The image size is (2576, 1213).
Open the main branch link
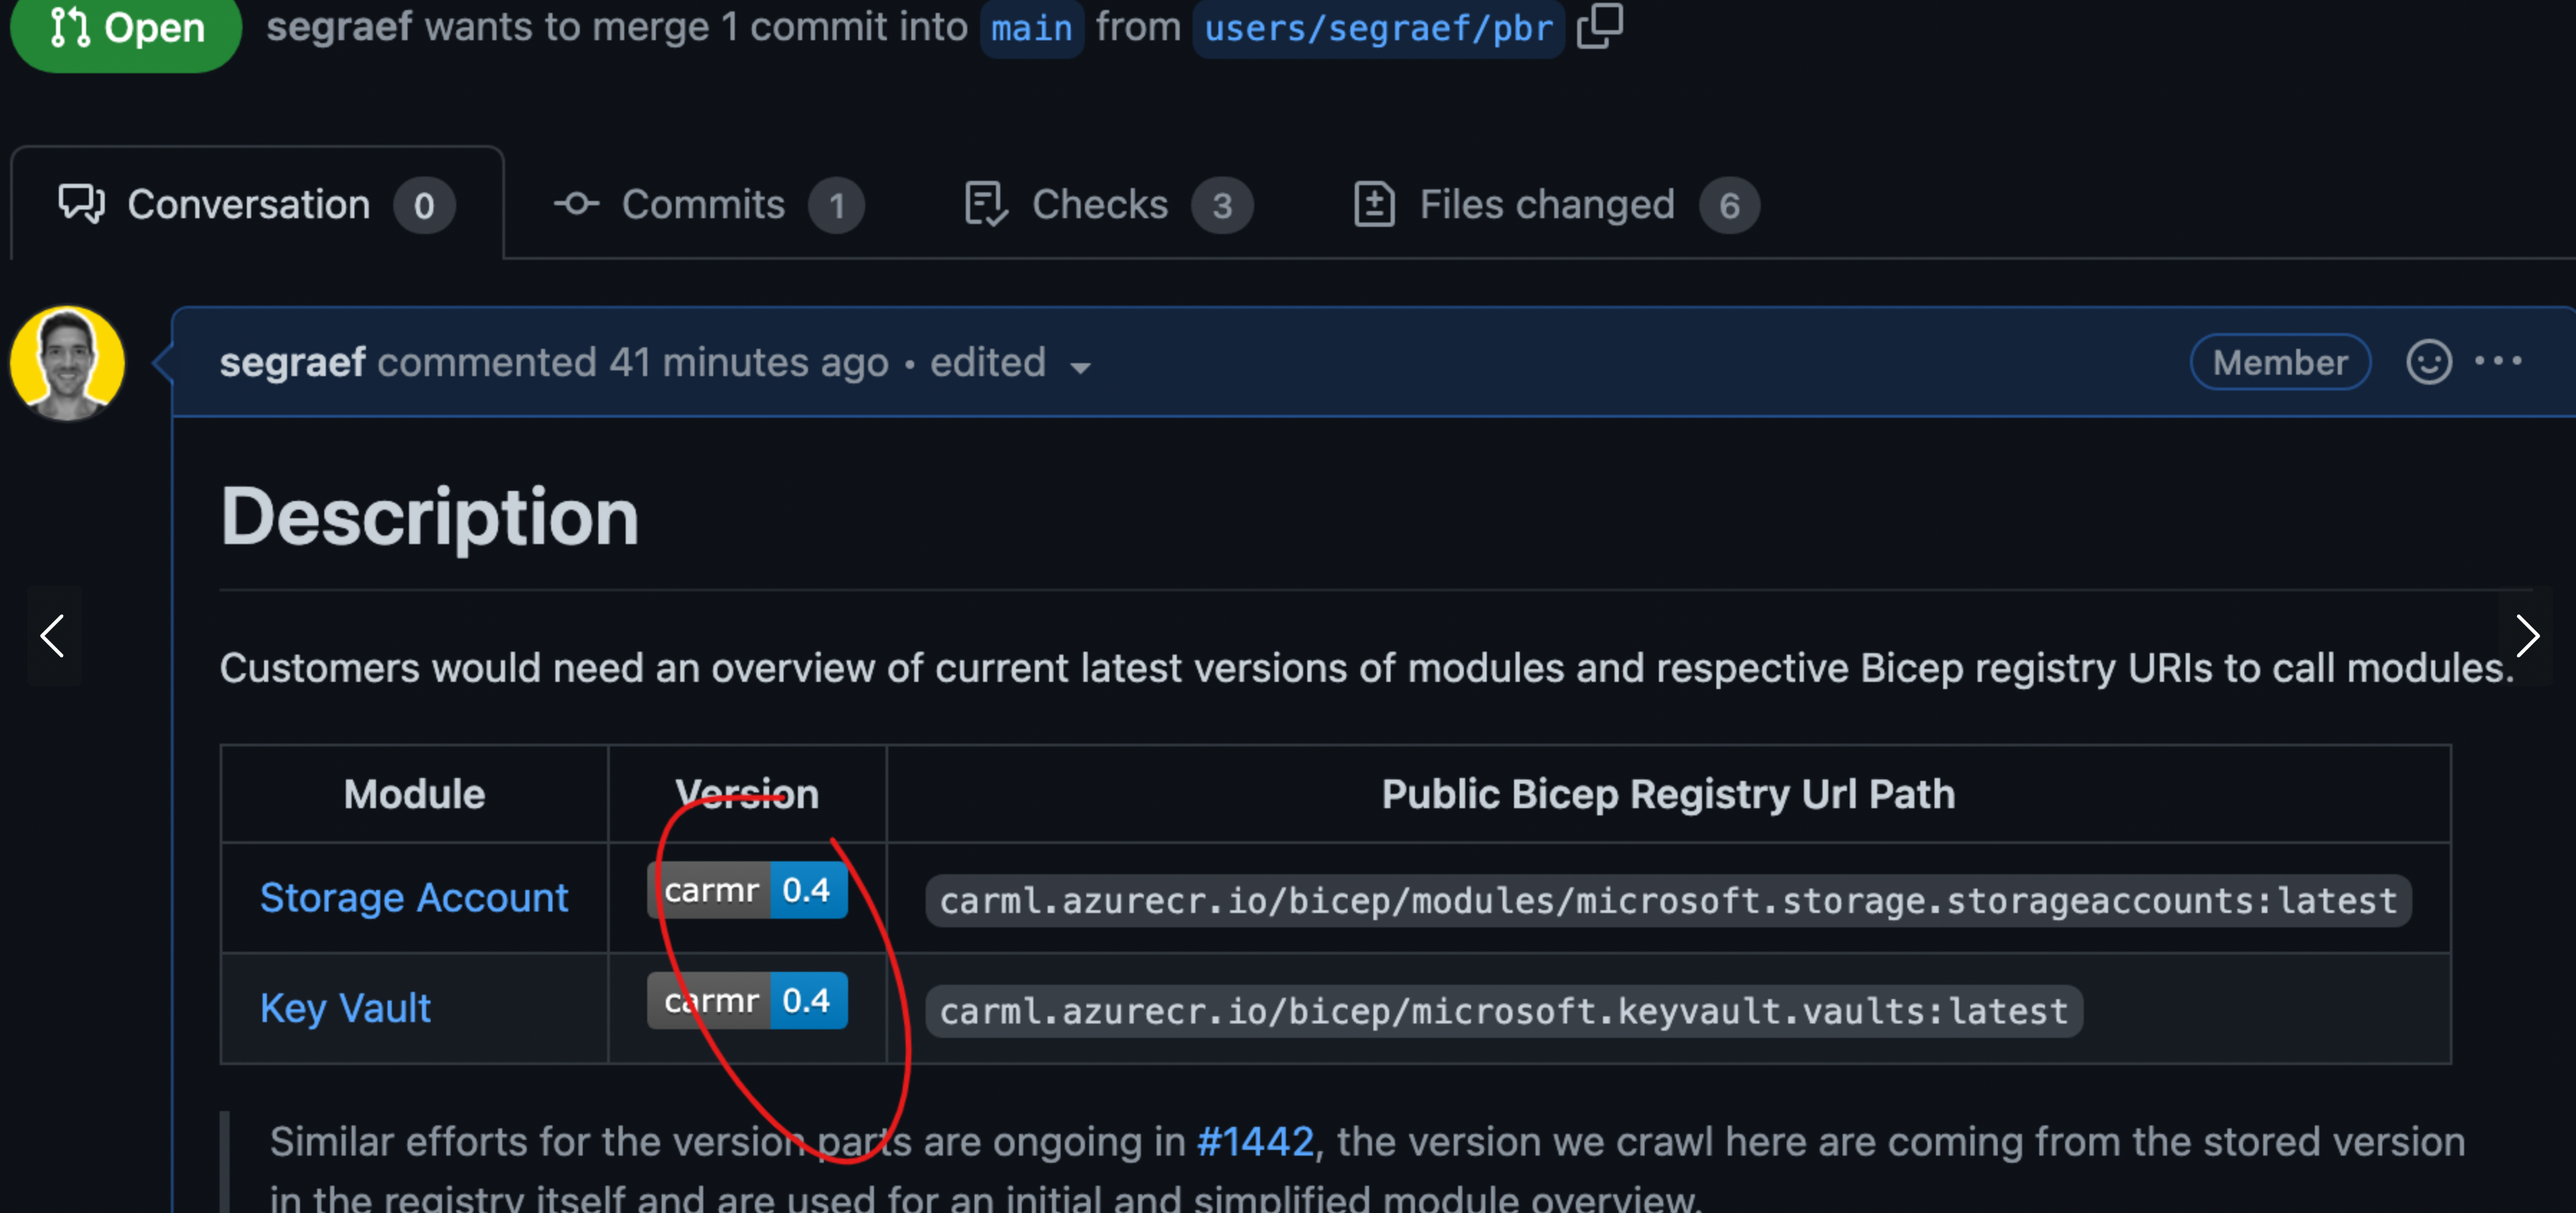pos(1031,28)
